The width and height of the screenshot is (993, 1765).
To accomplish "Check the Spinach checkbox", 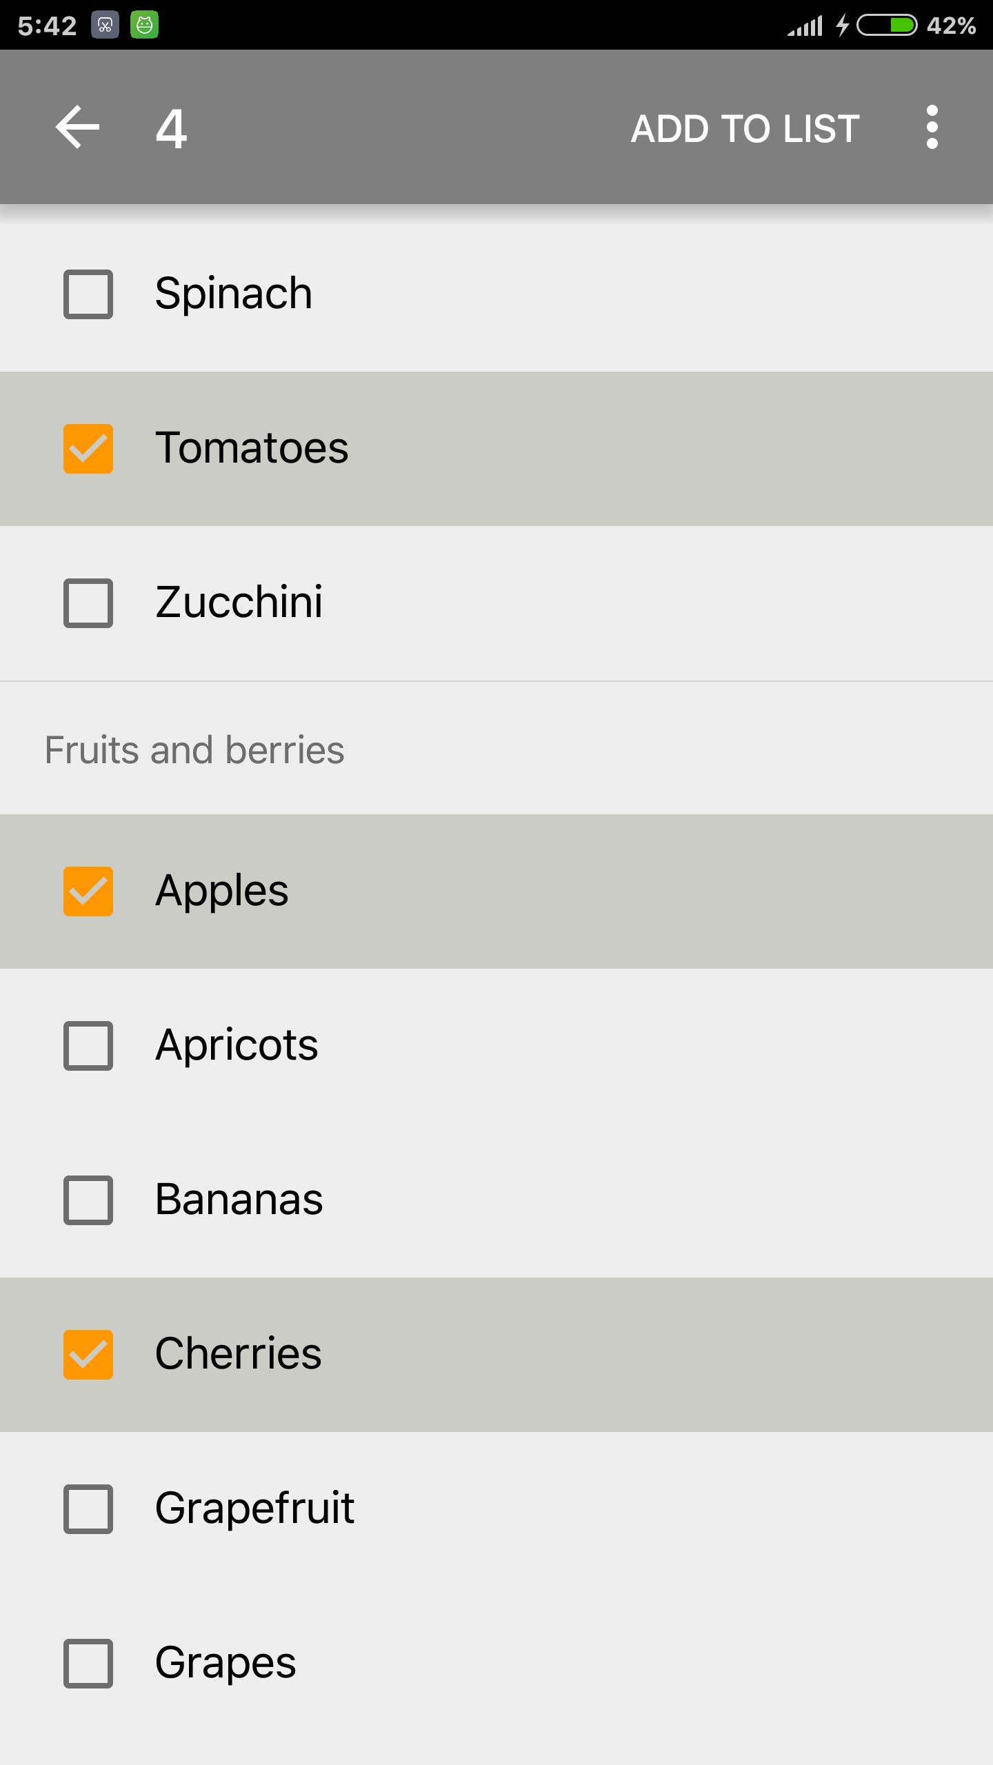I will click(x=88, y=294).
